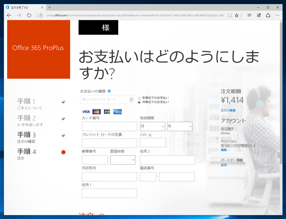Click the 手順 2 checkmark icon
The image size is (286, 219).
[x=63, y=119]
